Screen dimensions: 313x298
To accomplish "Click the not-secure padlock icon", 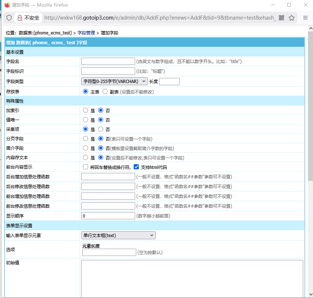I will 20,18.
